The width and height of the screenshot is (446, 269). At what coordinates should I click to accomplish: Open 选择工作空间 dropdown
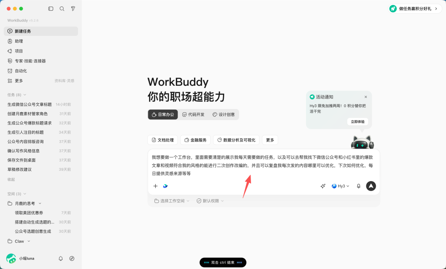[x=172, y=201]
